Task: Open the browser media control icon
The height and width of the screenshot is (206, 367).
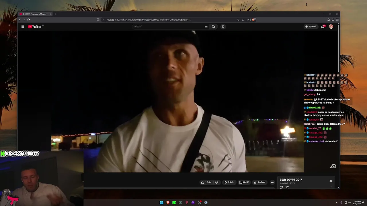Action: [x=333, y=20]
